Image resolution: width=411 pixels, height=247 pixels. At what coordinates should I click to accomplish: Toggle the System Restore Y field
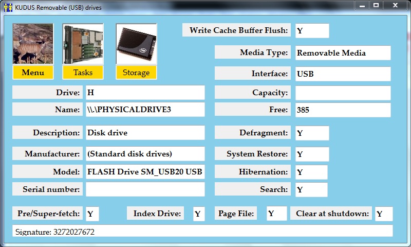point(312,154)
